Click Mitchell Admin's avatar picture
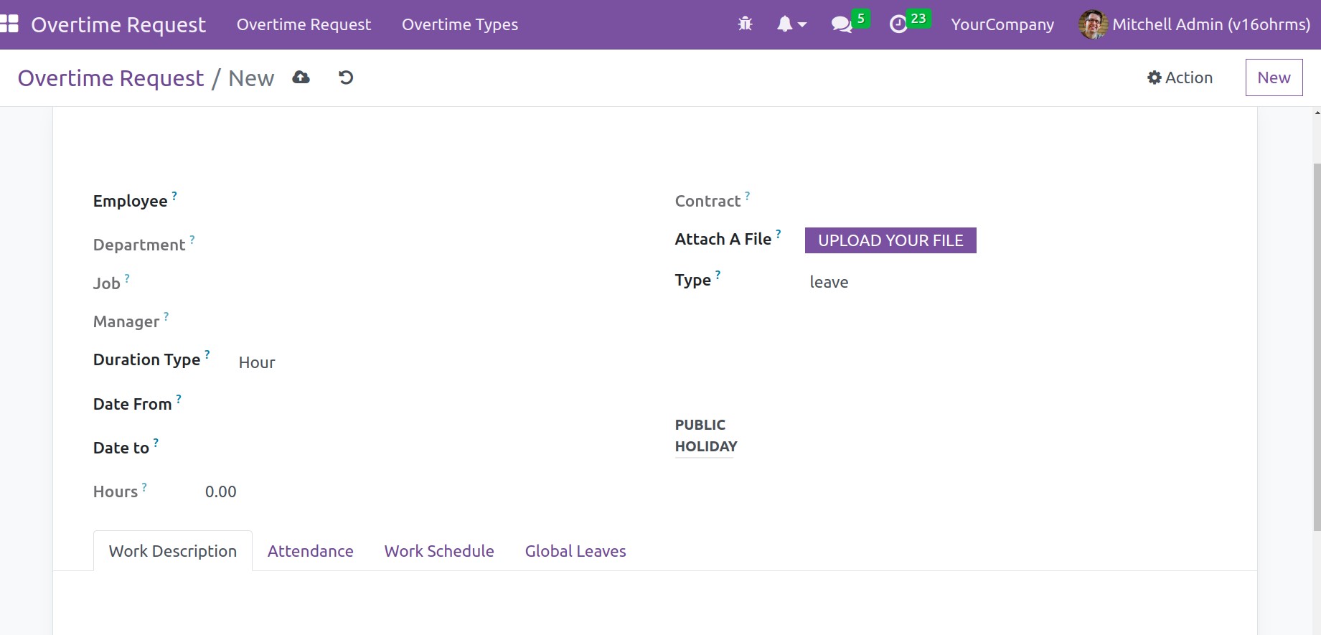The height and width of the screenshot is (635, 1321). pyautogui.click(x=1092, y=24)
